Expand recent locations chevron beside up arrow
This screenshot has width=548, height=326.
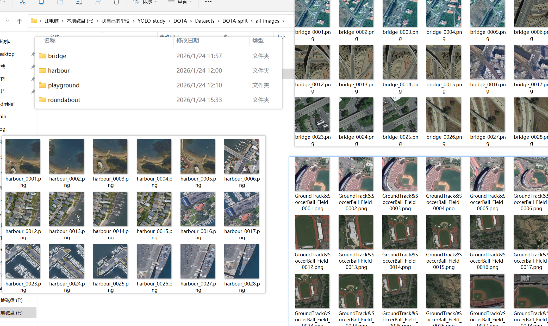tap(7, 21)
